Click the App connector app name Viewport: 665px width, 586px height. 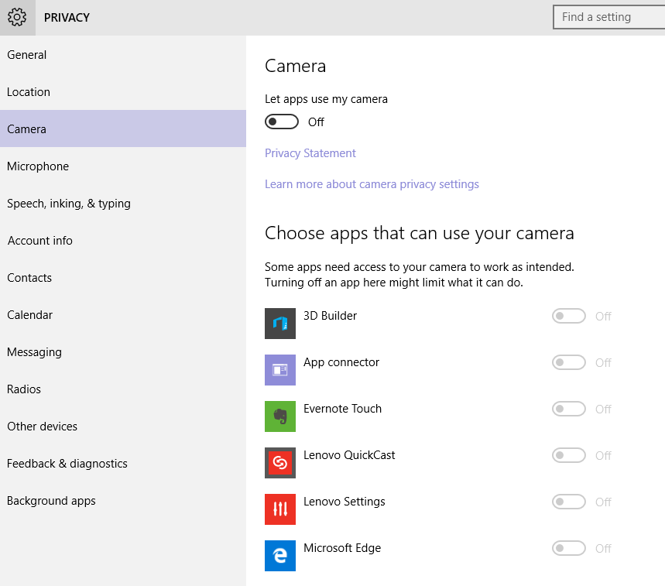coord(341,362)
